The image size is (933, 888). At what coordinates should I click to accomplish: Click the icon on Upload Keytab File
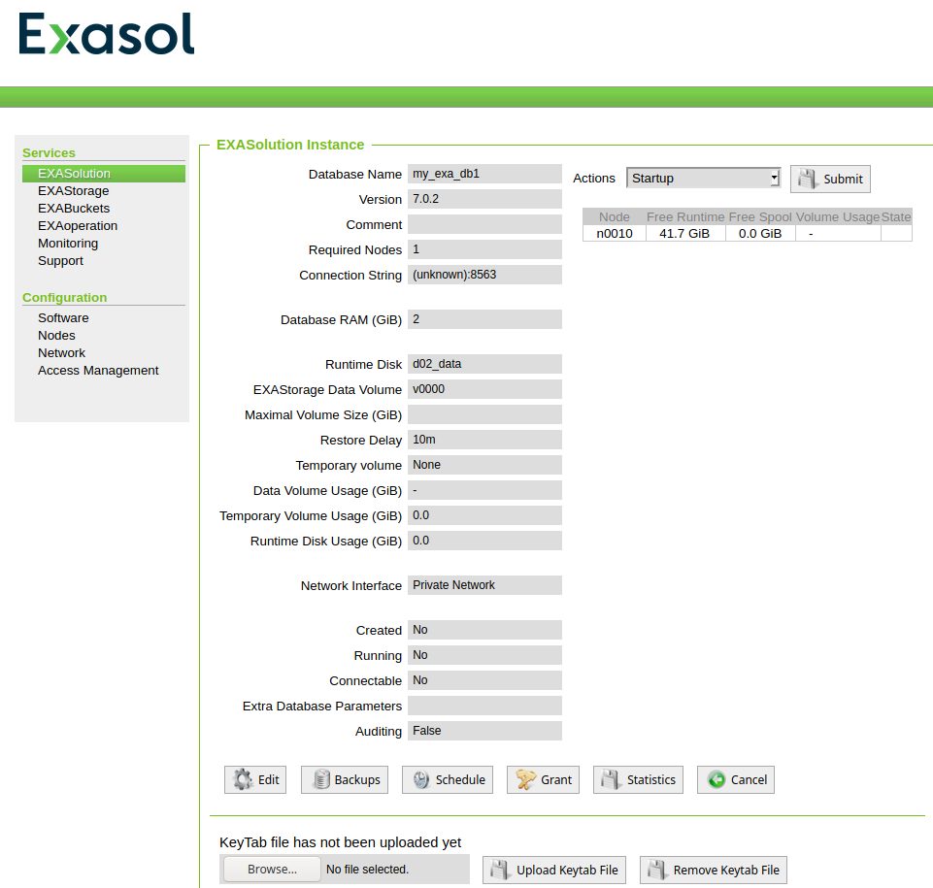coord(500,870)
